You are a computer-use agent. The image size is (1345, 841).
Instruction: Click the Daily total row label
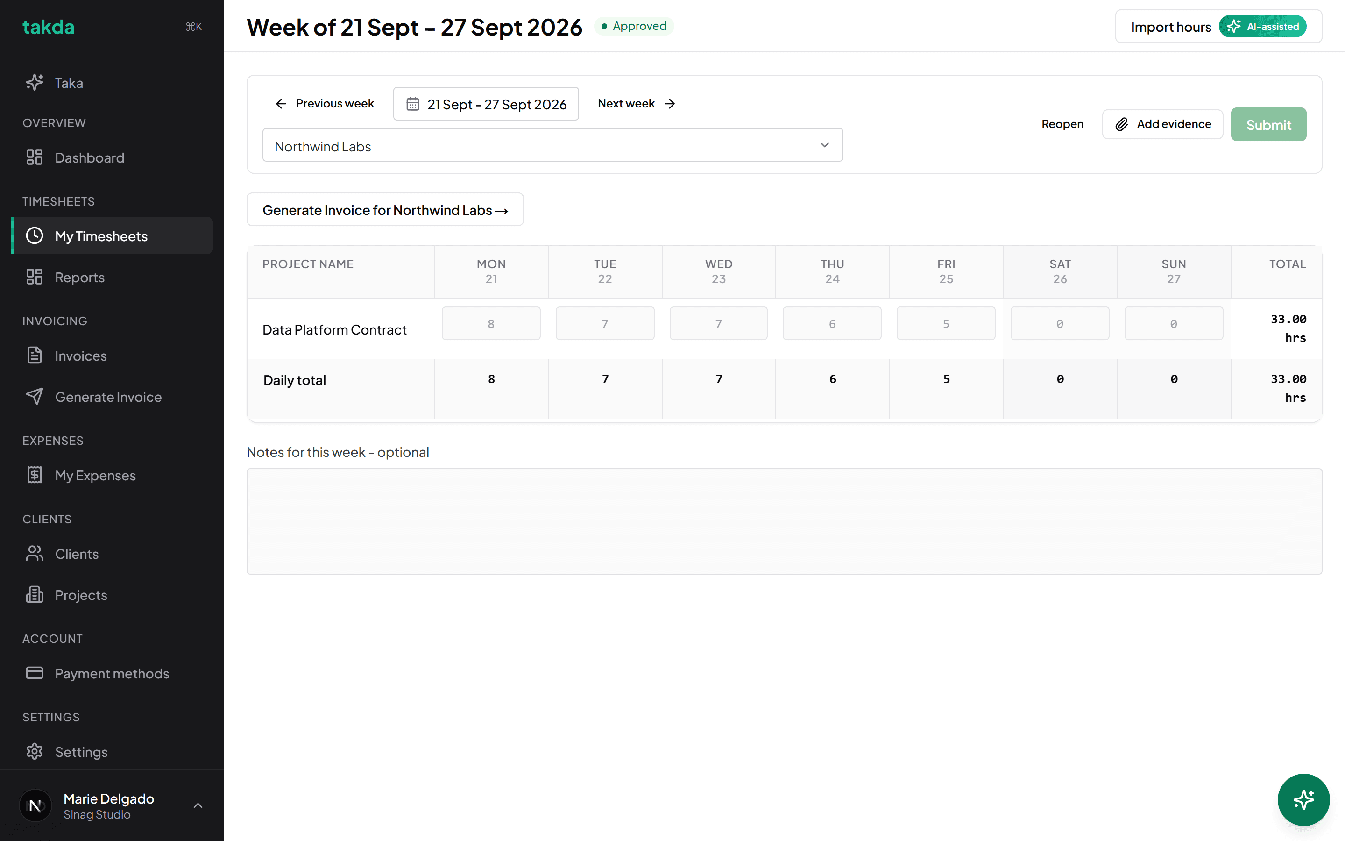coord(295,380)
